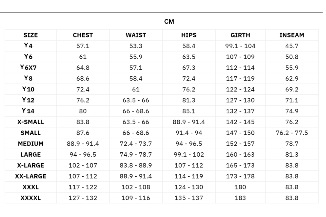Click the HIPS column header
Viewport: 326px width, 217px height.
click(189, 35)
